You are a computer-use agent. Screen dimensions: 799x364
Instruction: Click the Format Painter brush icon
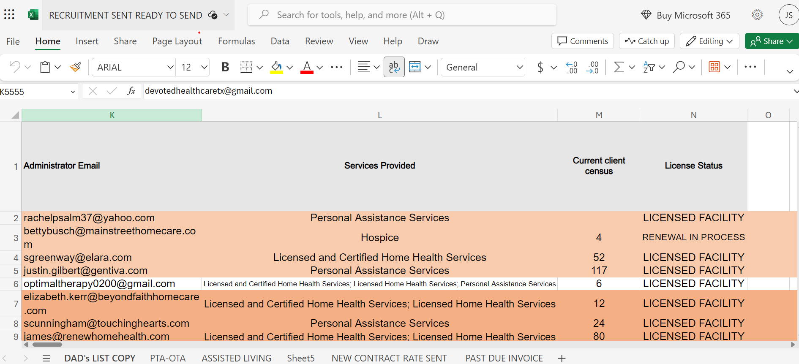(x=76, y=67)
